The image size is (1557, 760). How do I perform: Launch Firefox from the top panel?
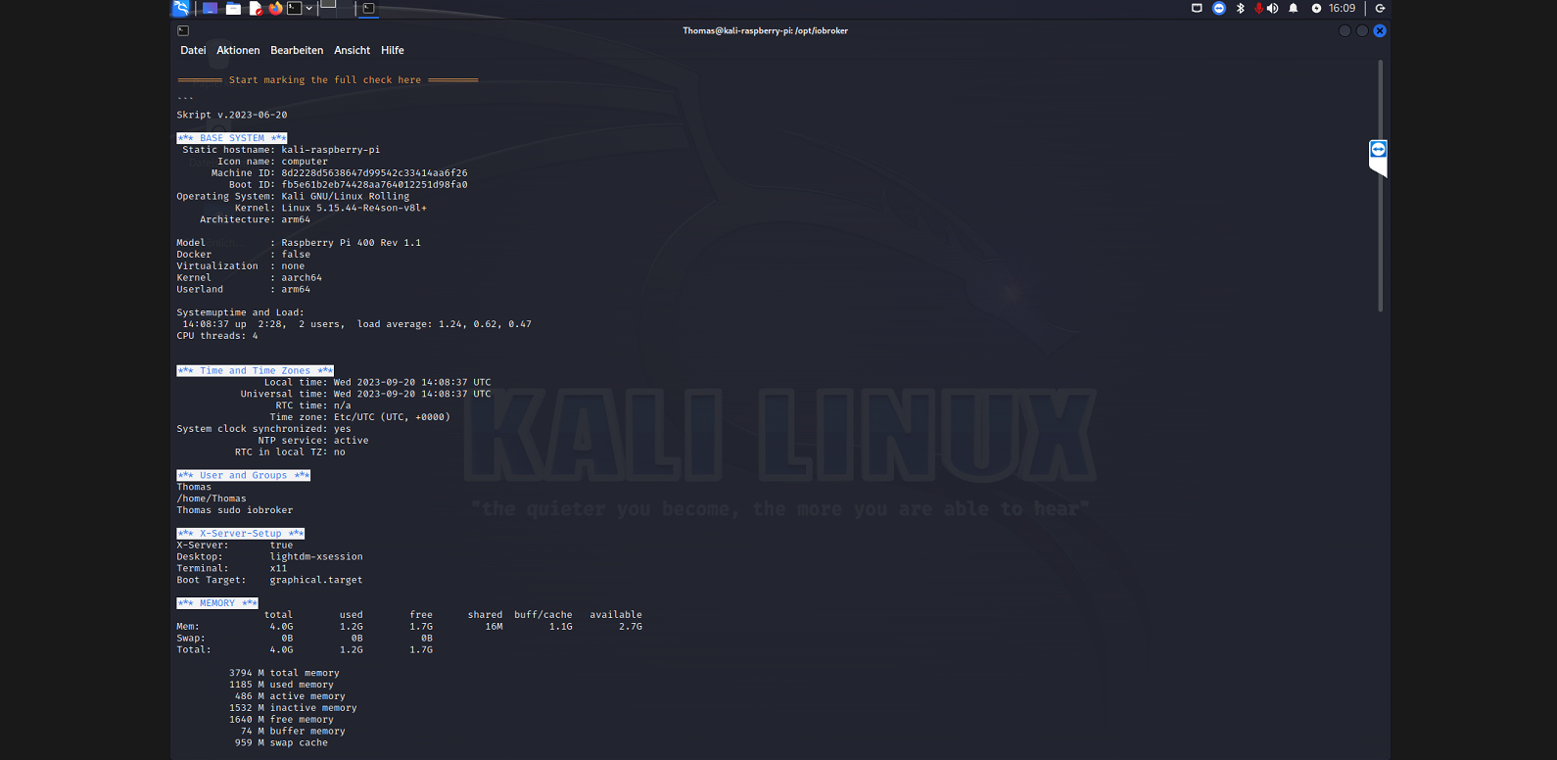275,8
